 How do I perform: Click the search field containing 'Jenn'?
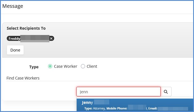pos(118,92)
